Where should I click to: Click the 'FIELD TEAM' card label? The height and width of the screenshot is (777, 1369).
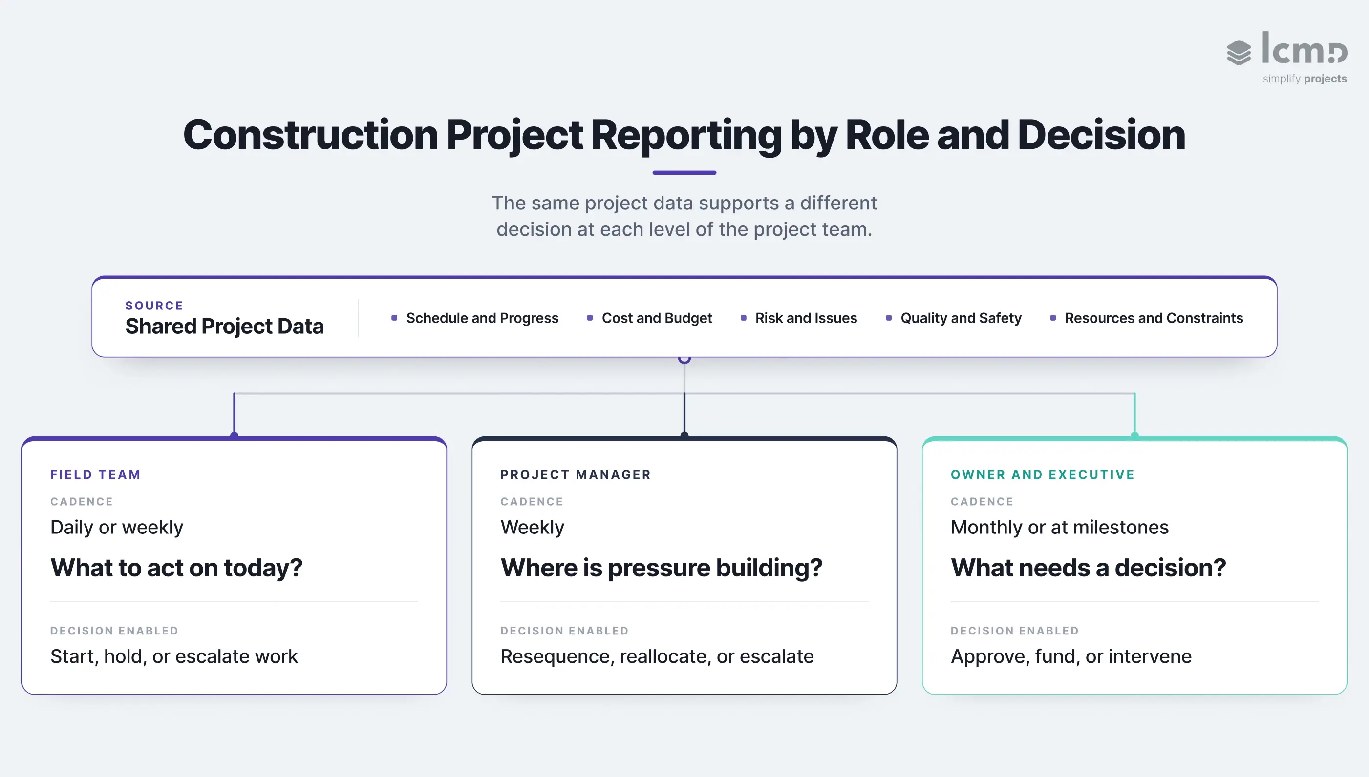point(96,475)
